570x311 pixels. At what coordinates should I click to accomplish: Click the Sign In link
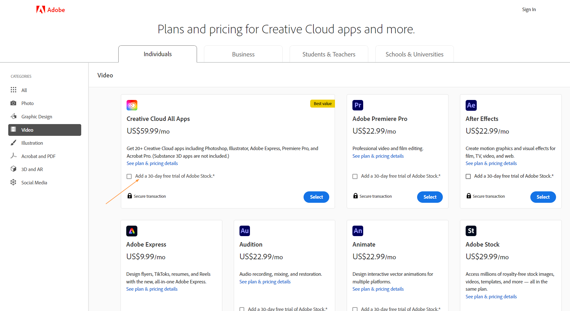(x=529, y=10)
